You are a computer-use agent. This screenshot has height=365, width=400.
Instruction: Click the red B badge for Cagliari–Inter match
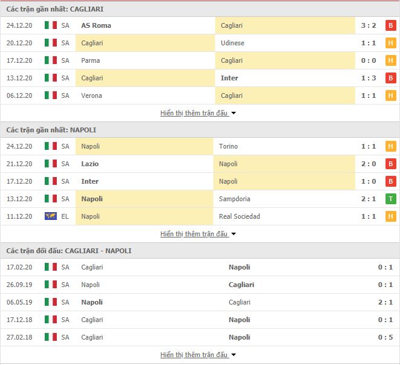(x=390, y=78)
